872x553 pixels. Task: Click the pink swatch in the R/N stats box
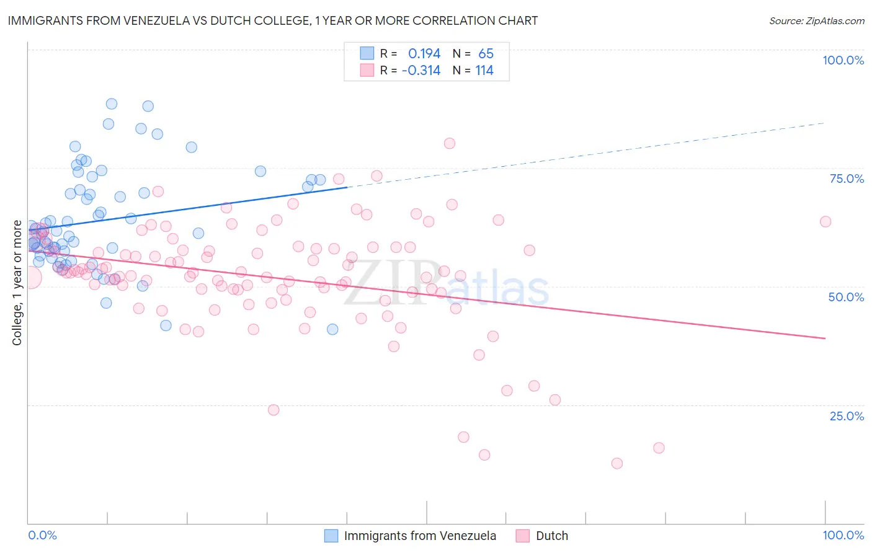pyautogui.click(x=367, y=70)
